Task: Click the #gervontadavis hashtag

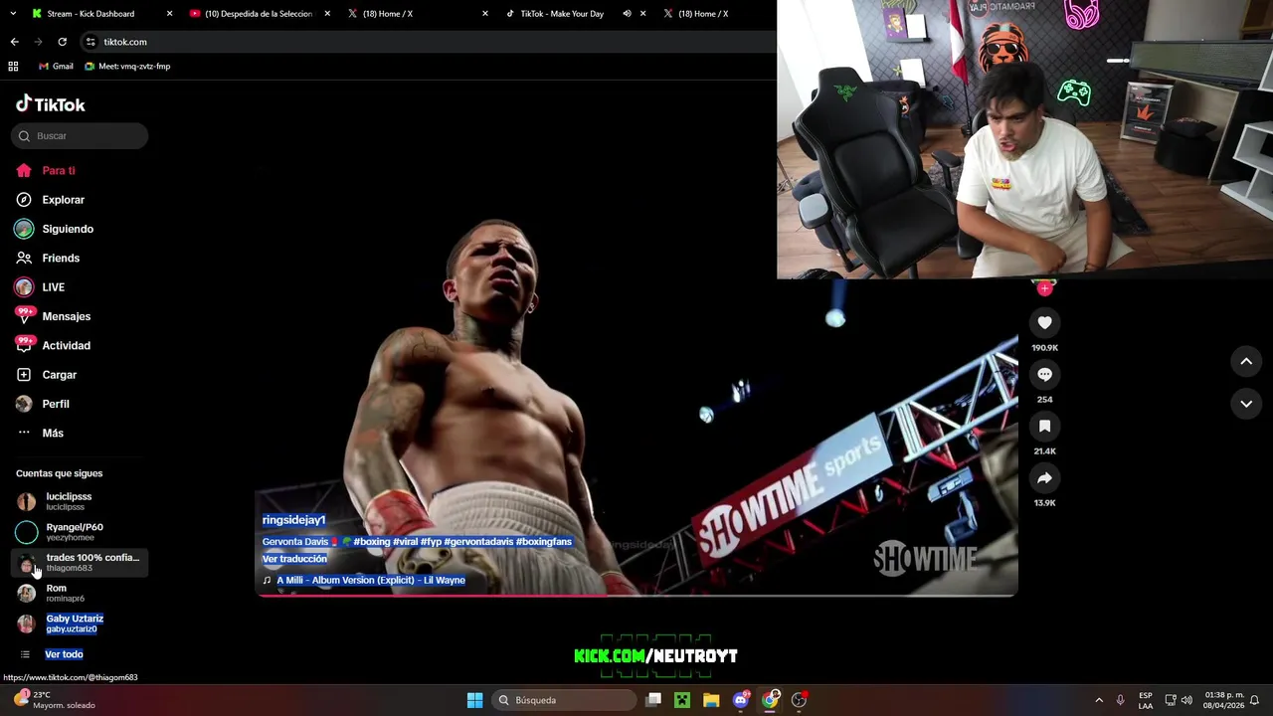Action: pyautogui.click(x=477, y=542)
